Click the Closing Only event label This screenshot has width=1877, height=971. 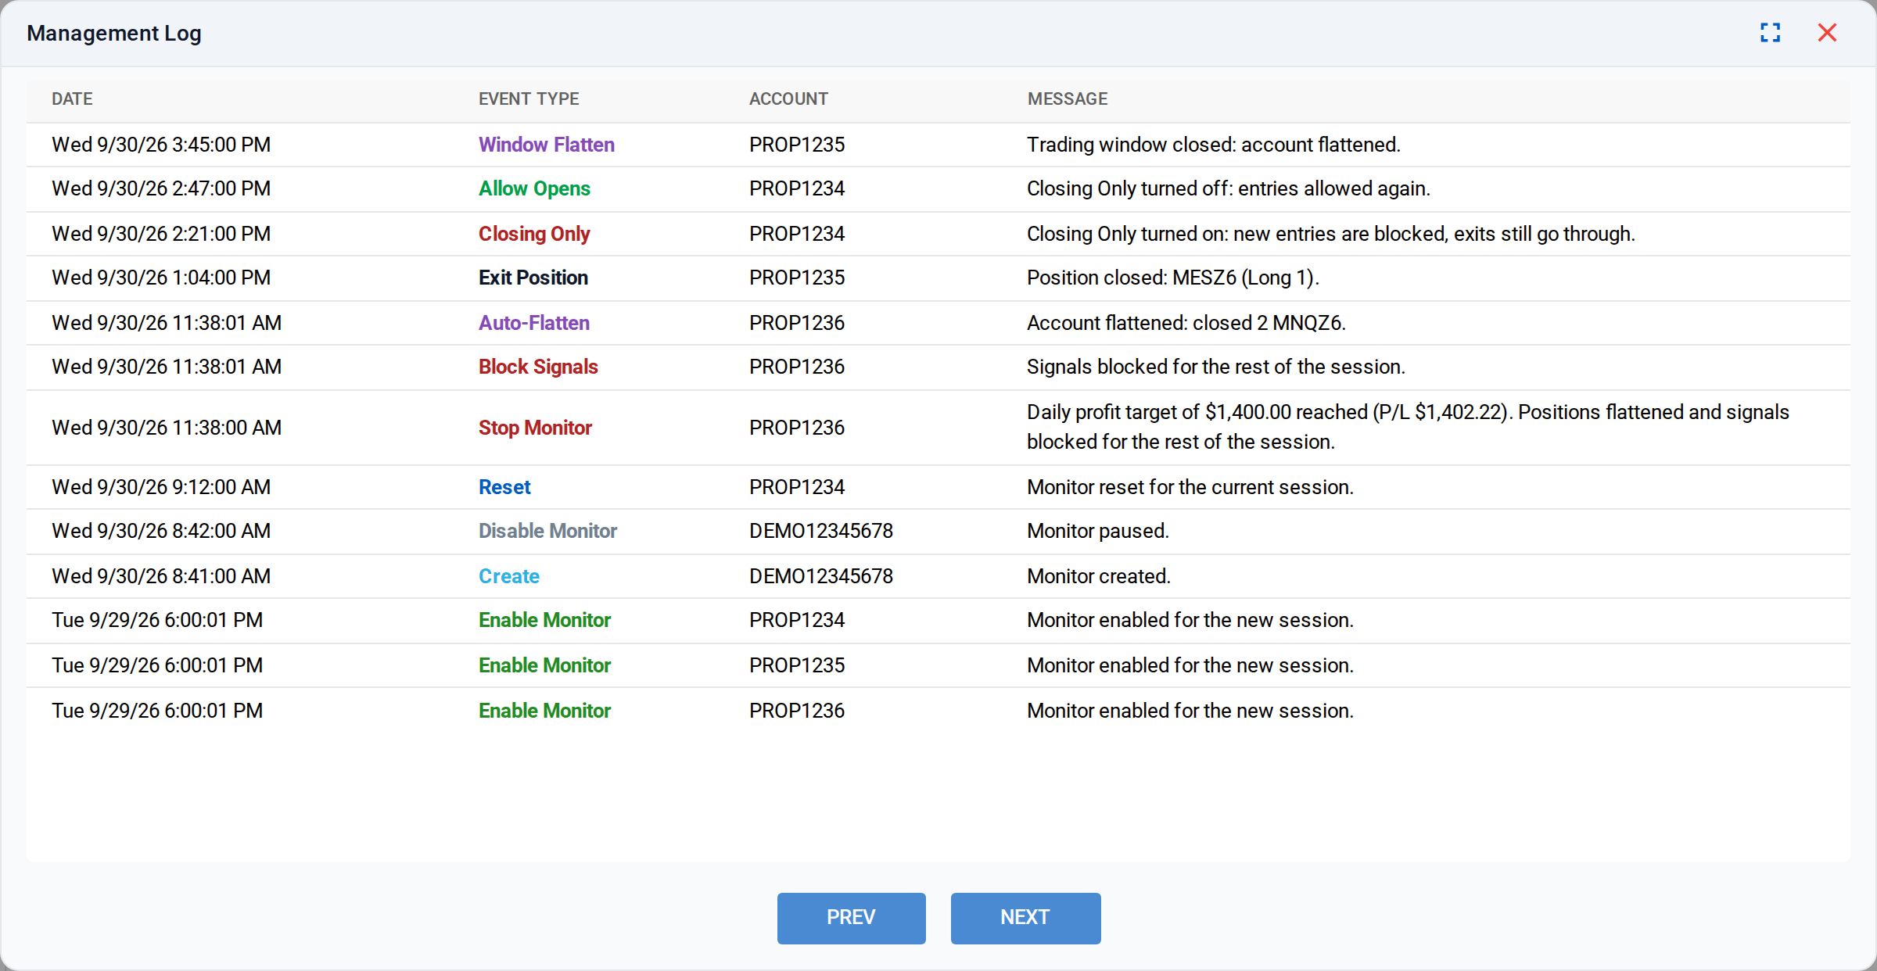point(534,234)
